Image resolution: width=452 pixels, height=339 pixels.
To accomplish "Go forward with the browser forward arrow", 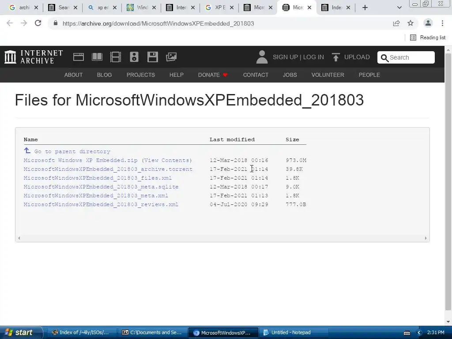I will pyautogui.click(x=24, y=23).
